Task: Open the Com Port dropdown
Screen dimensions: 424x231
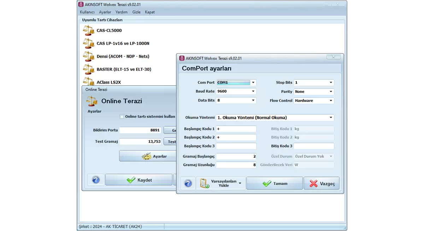Action: [x=253, y=82]
